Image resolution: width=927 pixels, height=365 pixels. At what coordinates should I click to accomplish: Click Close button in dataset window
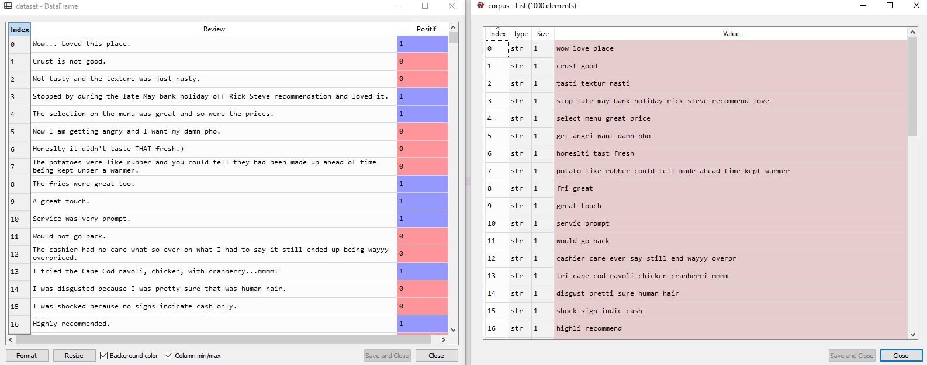tap(437, 356)
